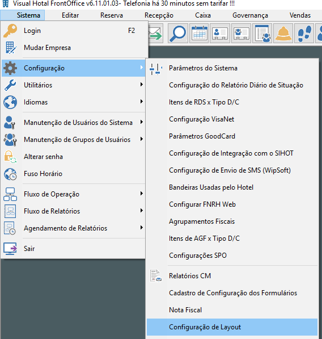This screenshot has width=322, height=339.
Task: Select Configuração de Layout entry
Action: pos(232,327)
